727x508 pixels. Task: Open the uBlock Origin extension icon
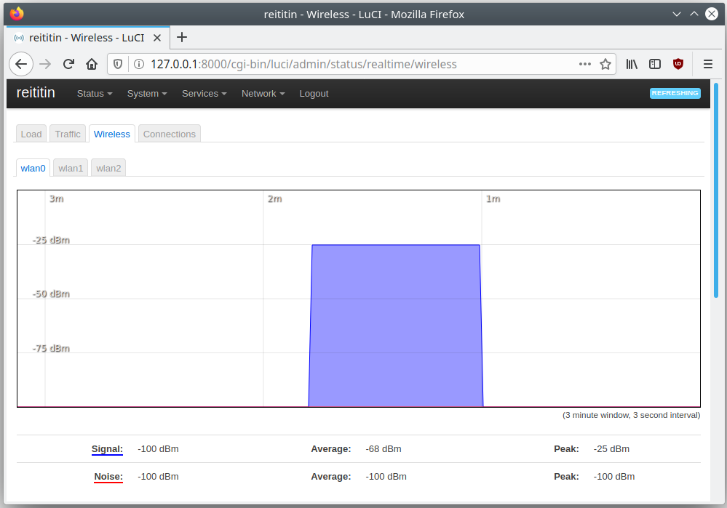click(x=678, y=64)
